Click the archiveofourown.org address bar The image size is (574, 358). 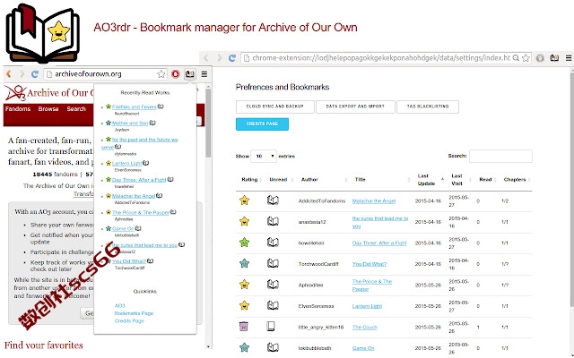click(104, 74)
